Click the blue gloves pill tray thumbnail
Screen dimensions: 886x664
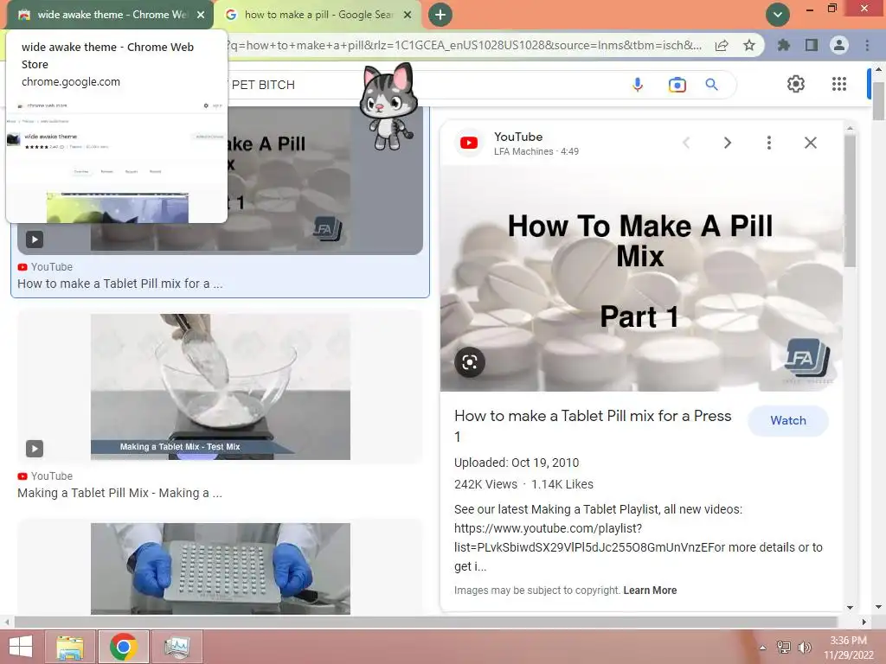click(x=221, y=569)
